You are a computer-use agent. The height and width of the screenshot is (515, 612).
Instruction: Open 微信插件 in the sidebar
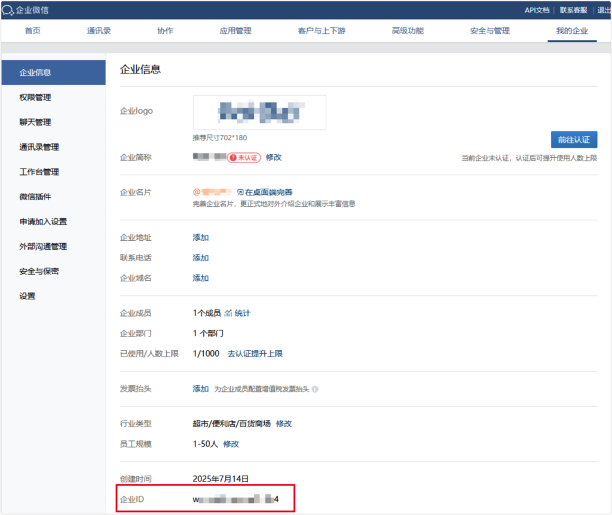(35, 197)
